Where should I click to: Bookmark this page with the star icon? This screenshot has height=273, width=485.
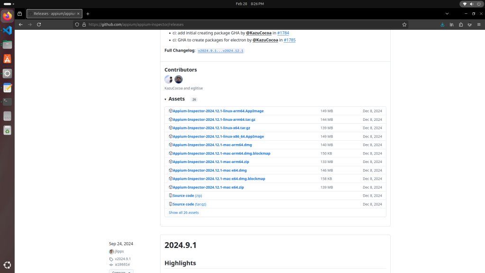pyautogui.click(x=404, y=24)
